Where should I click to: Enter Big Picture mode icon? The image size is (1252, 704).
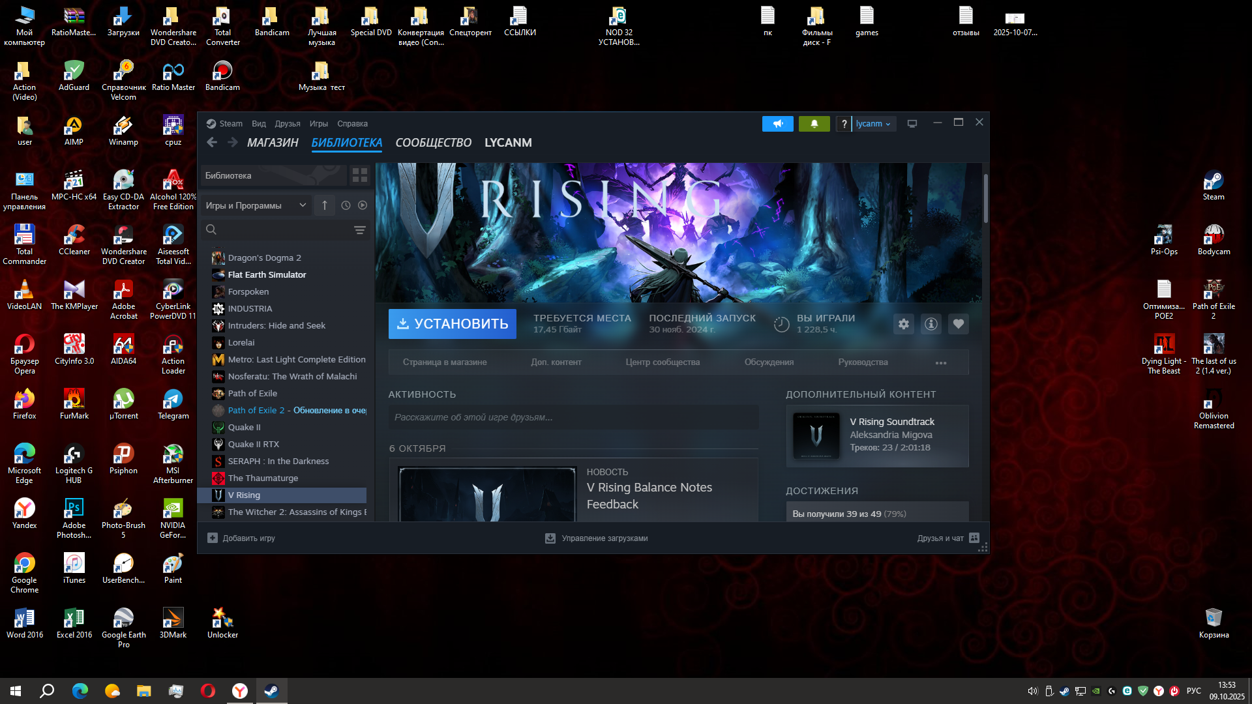(x=912, y=124)
